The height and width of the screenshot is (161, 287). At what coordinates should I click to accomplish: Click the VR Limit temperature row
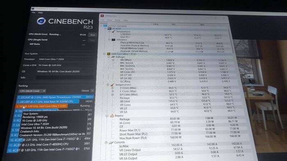click(x=177, y=101)
